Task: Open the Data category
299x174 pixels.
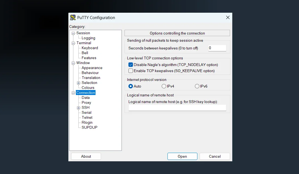Action: point(86,97)
